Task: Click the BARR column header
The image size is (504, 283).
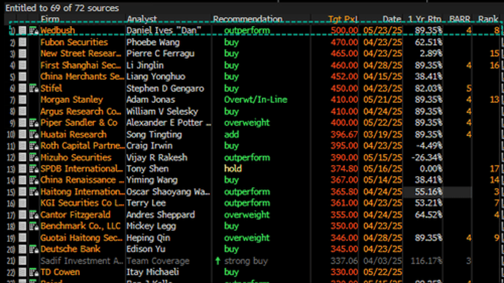Action: [x=459, y=19]
